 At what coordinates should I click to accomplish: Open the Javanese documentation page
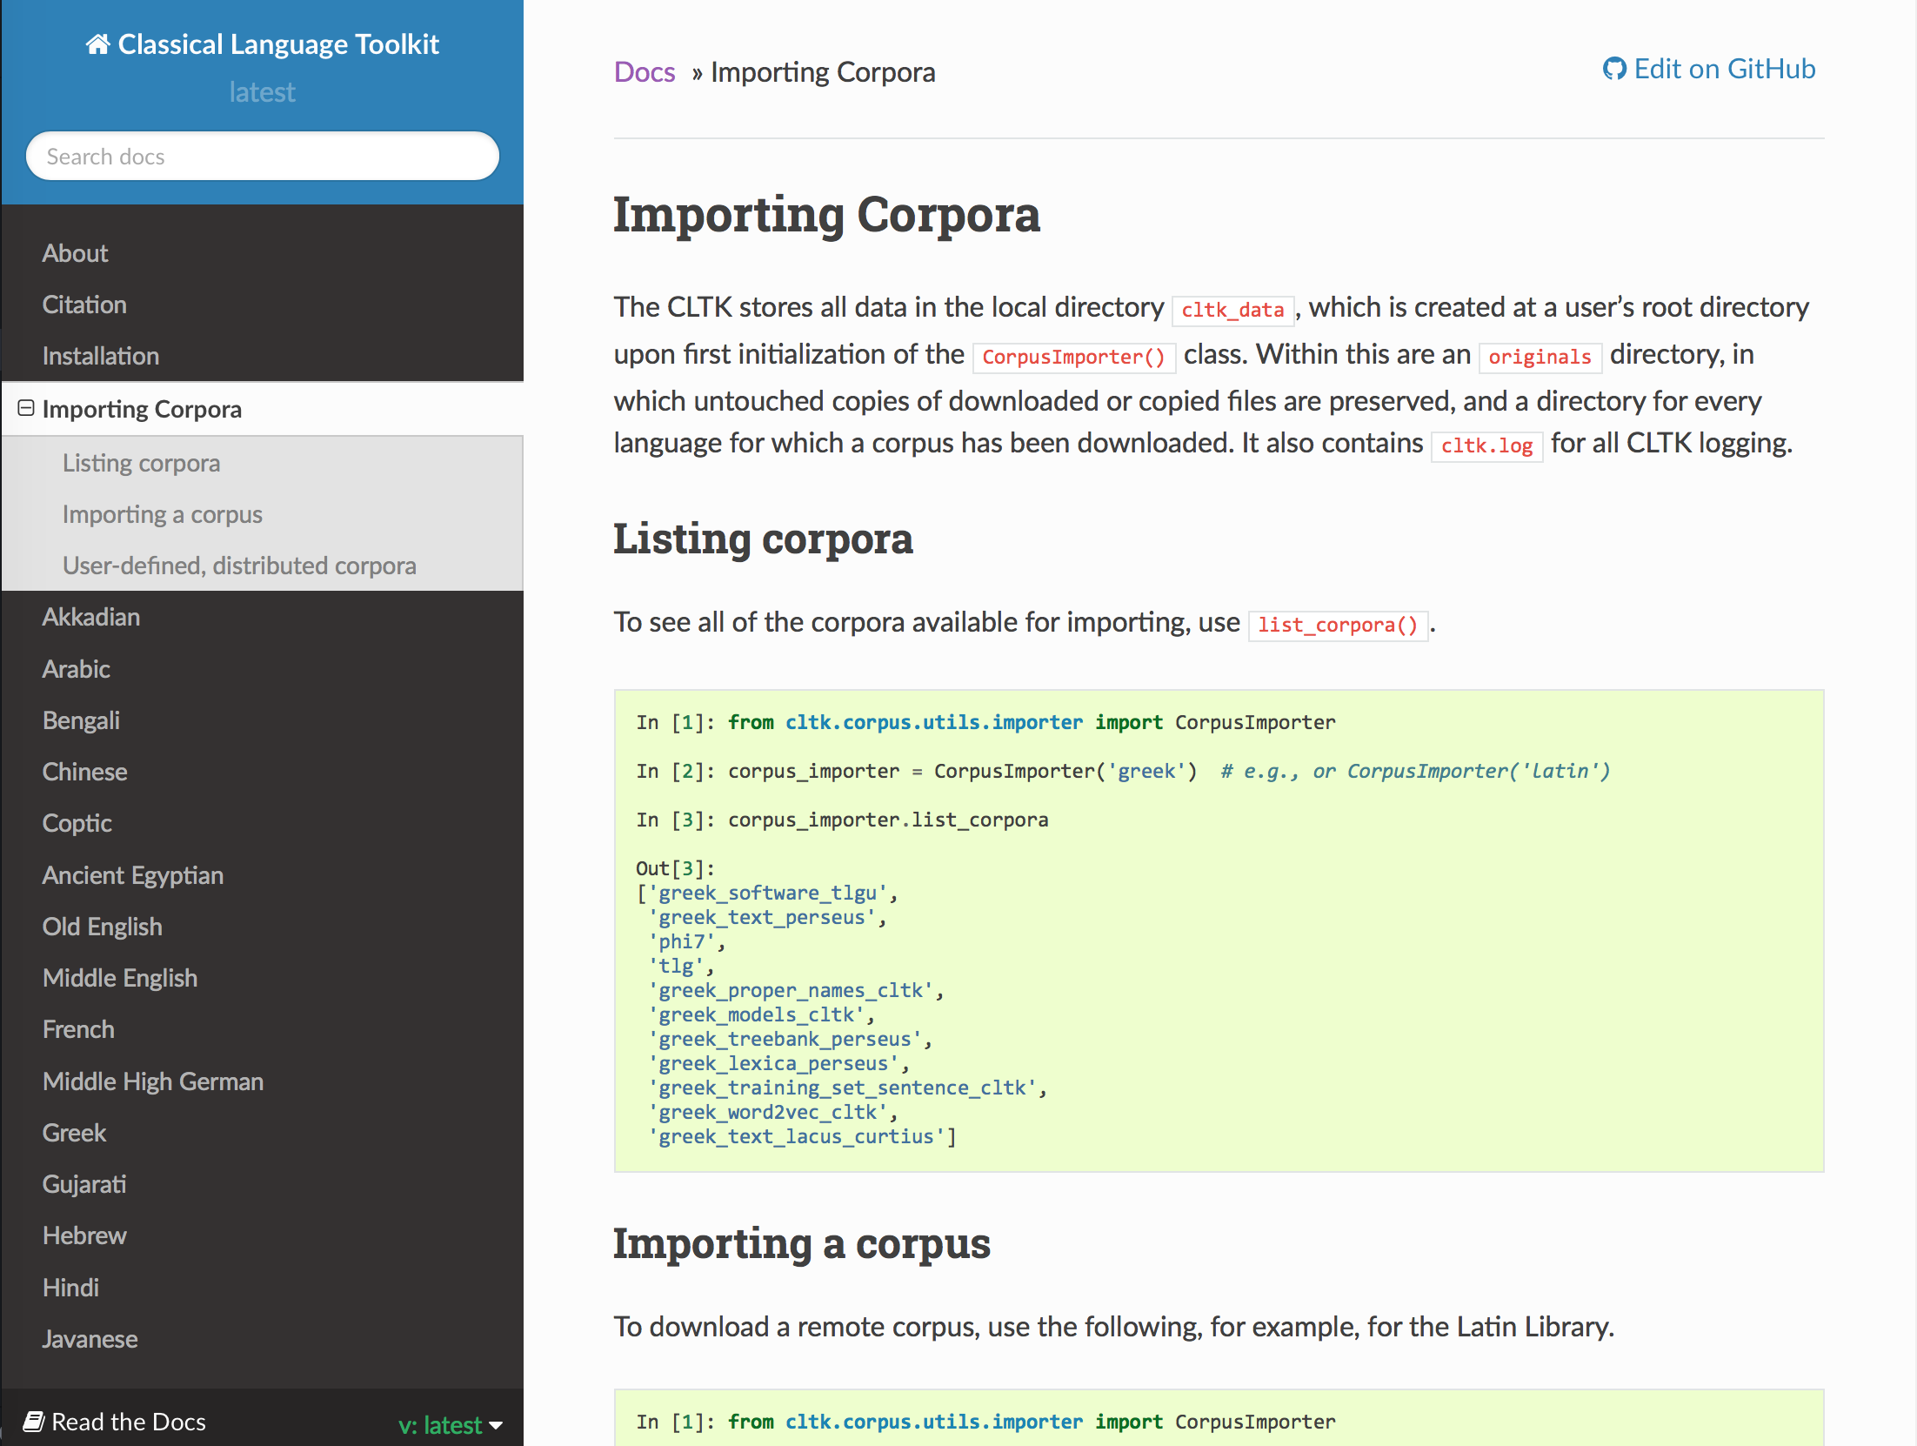click(90, 1339)
